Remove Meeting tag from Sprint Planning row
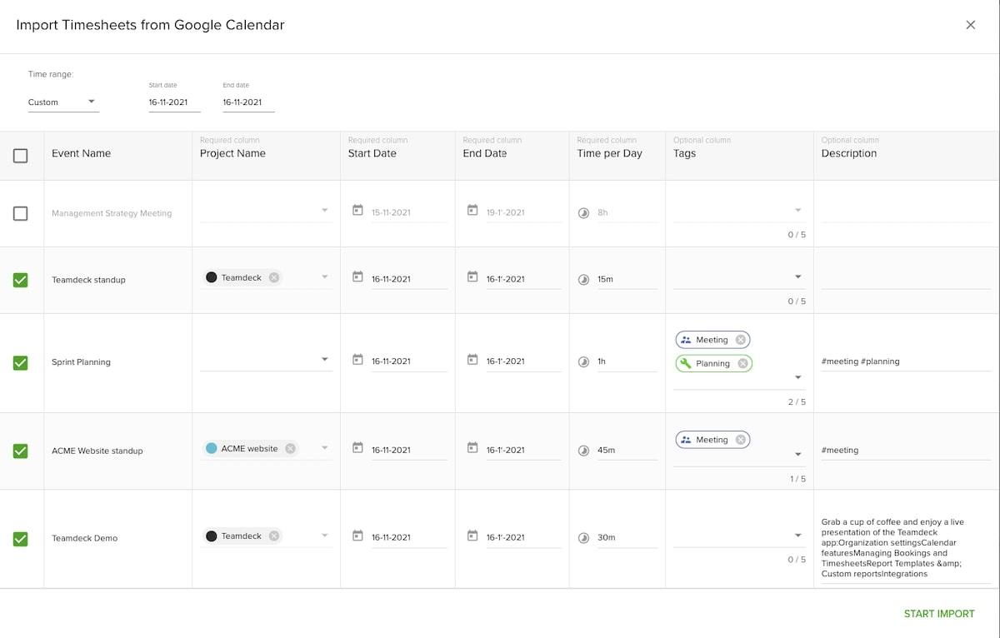The width and height of the screenshot is (1000, 638). coord(742,340)
